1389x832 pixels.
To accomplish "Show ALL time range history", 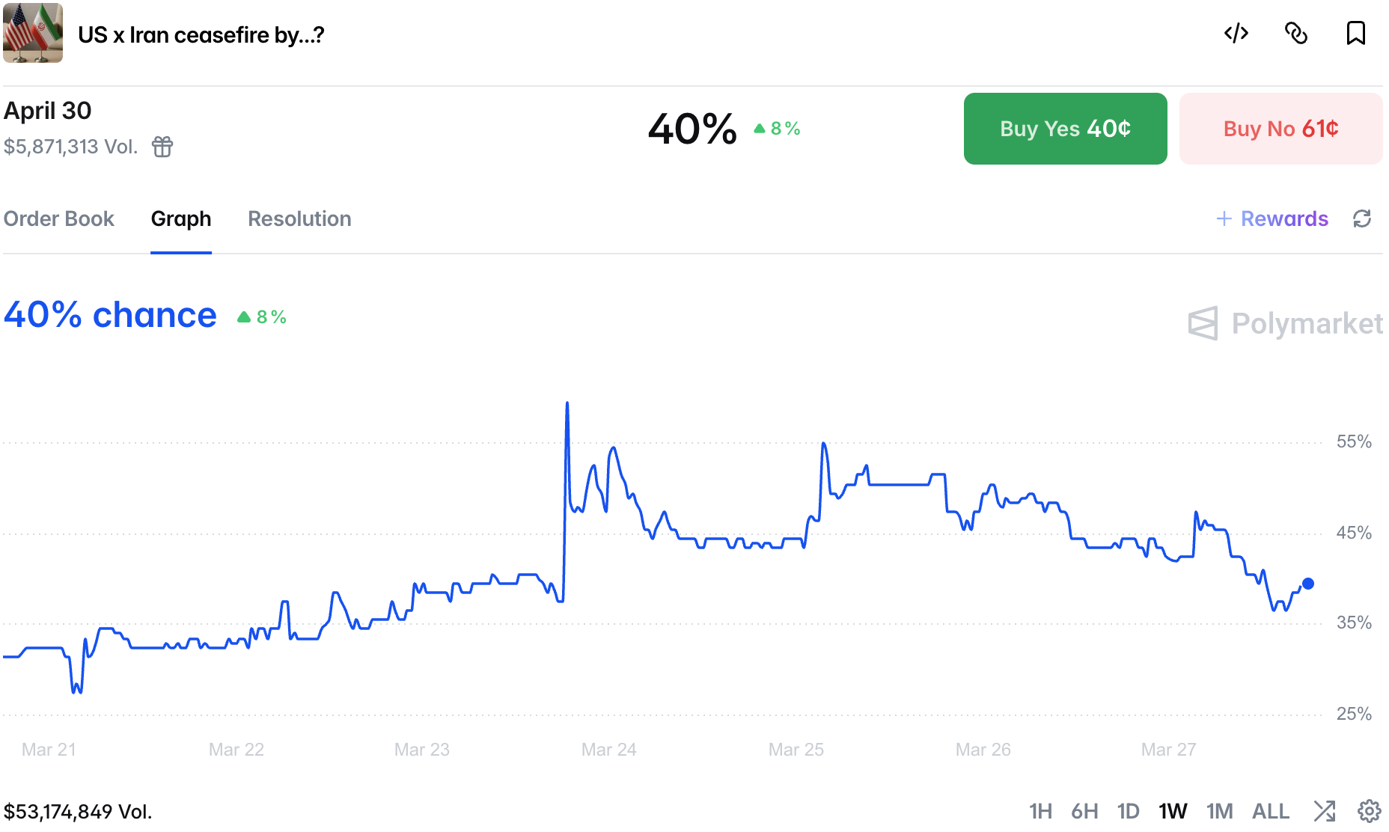I will click(x=1271, y=811).
